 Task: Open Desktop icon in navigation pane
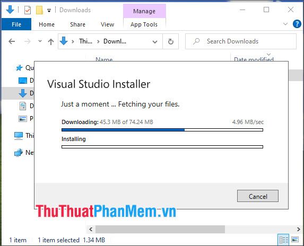point(23,81)
